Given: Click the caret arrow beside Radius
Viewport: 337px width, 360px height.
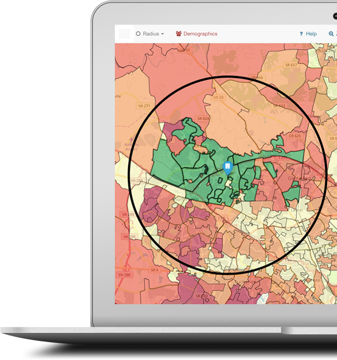Looking at the screenshot, I should click(x=163, y=34).
